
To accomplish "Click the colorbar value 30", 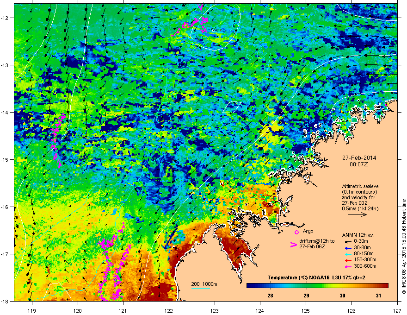I will (x=343, y=296).
